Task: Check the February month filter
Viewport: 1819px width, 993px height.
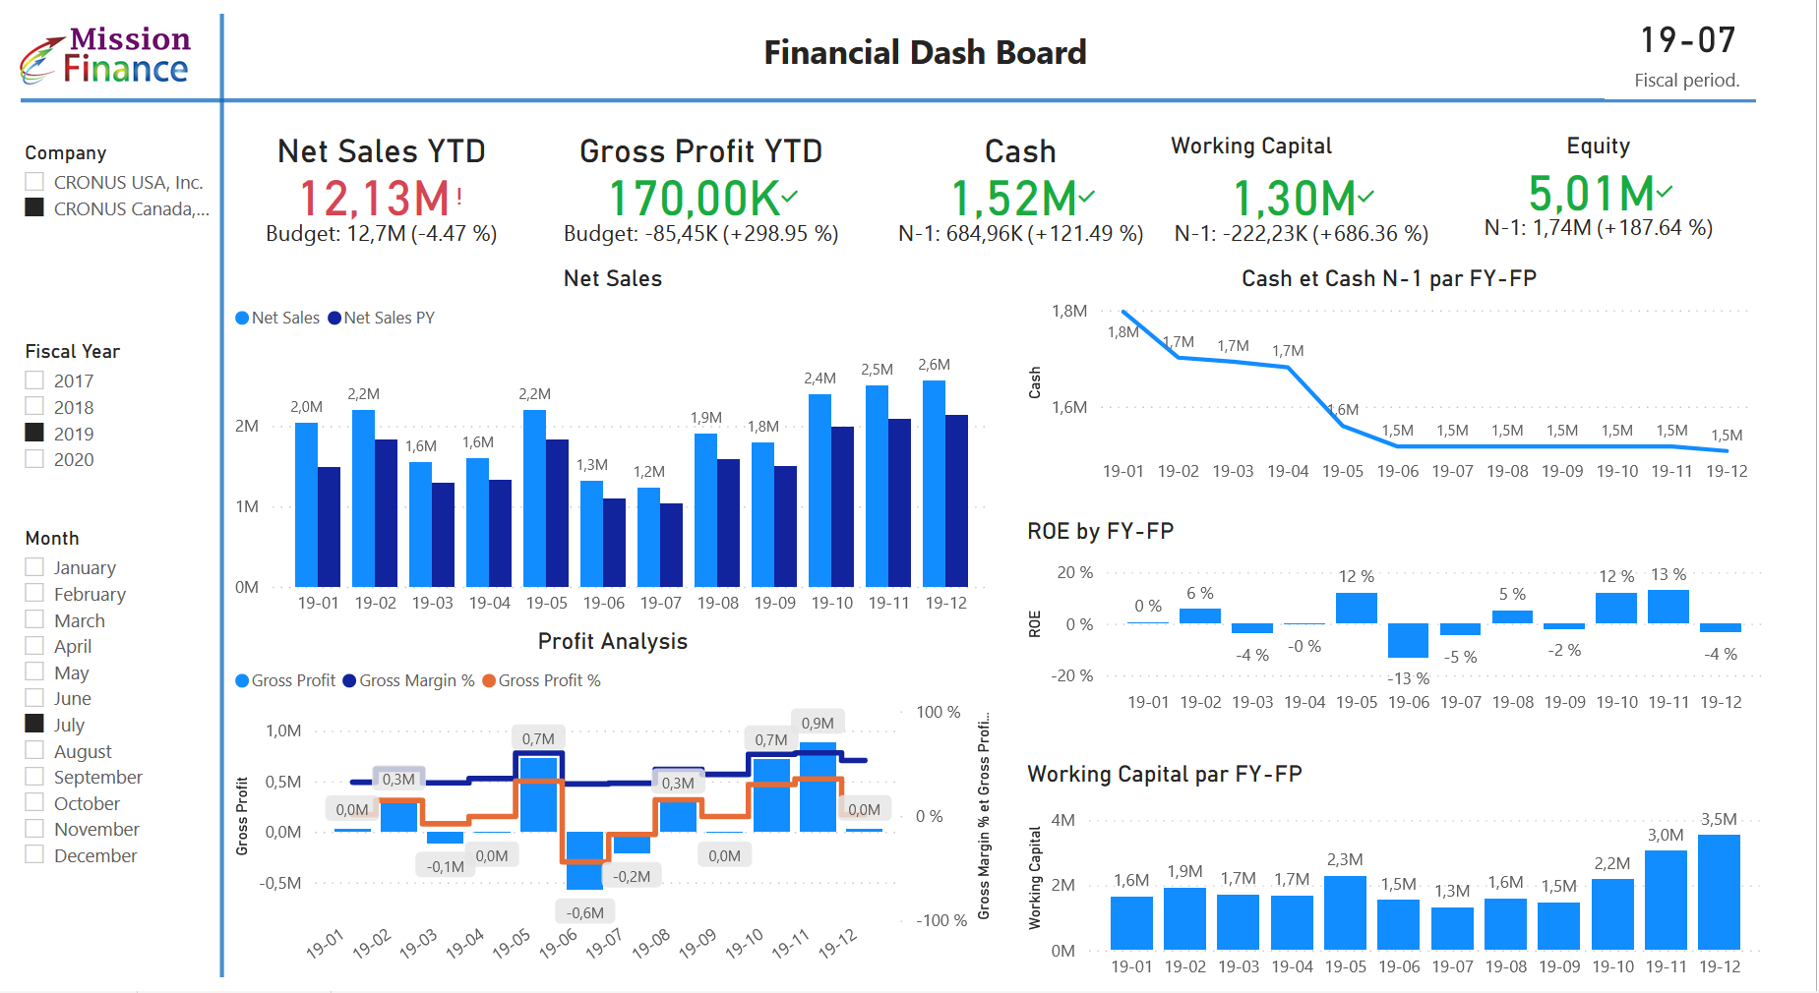Action: pos(34,594)
